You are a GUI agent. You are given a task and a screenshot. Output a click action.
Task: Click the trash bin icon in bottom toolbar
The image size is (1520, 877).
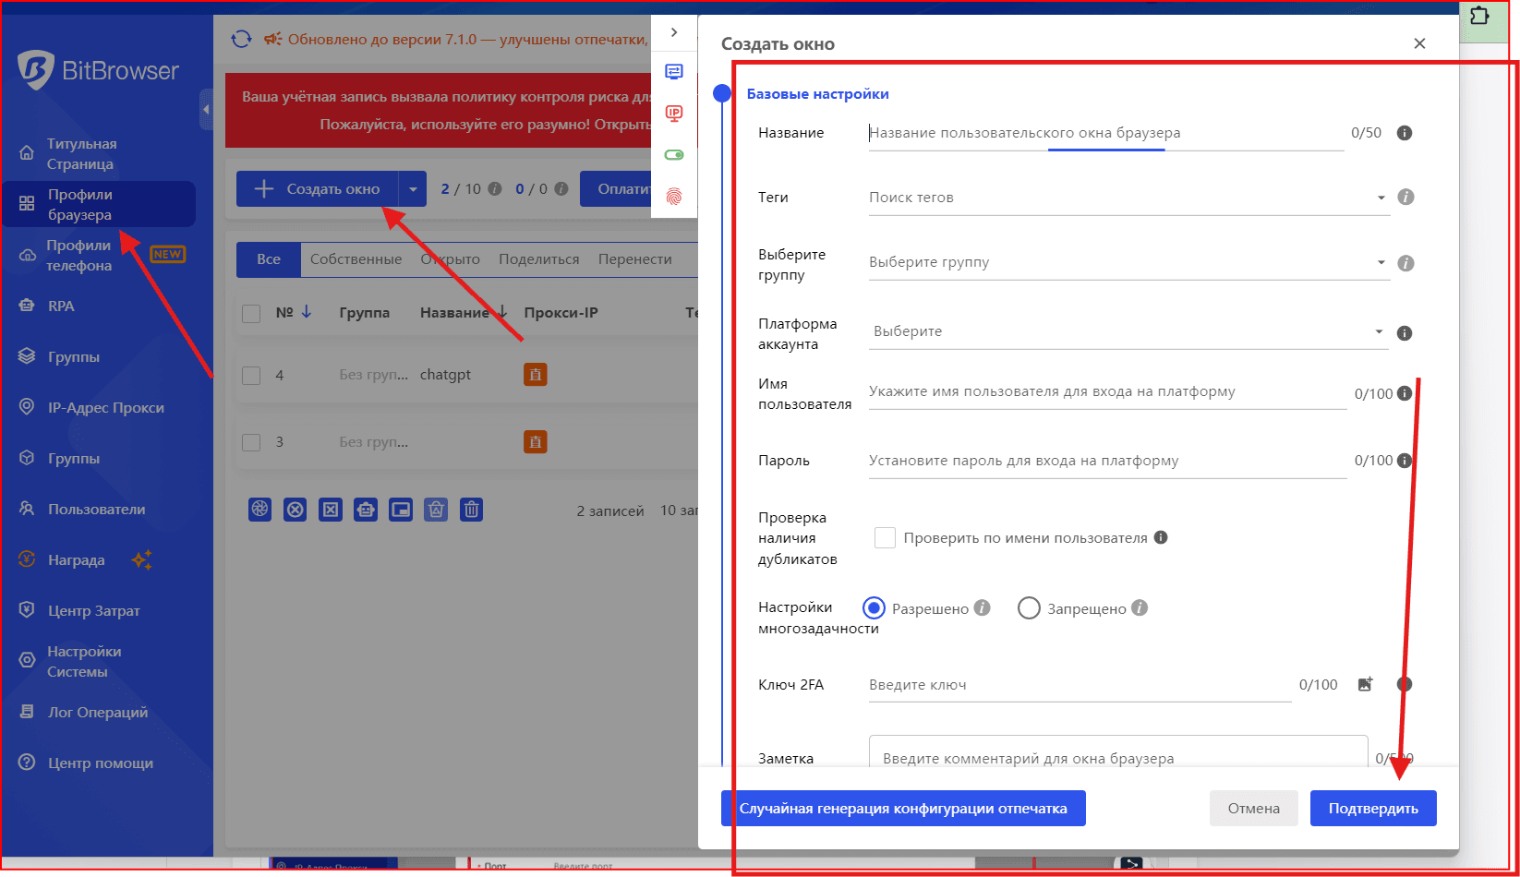[x=472, y=510]
